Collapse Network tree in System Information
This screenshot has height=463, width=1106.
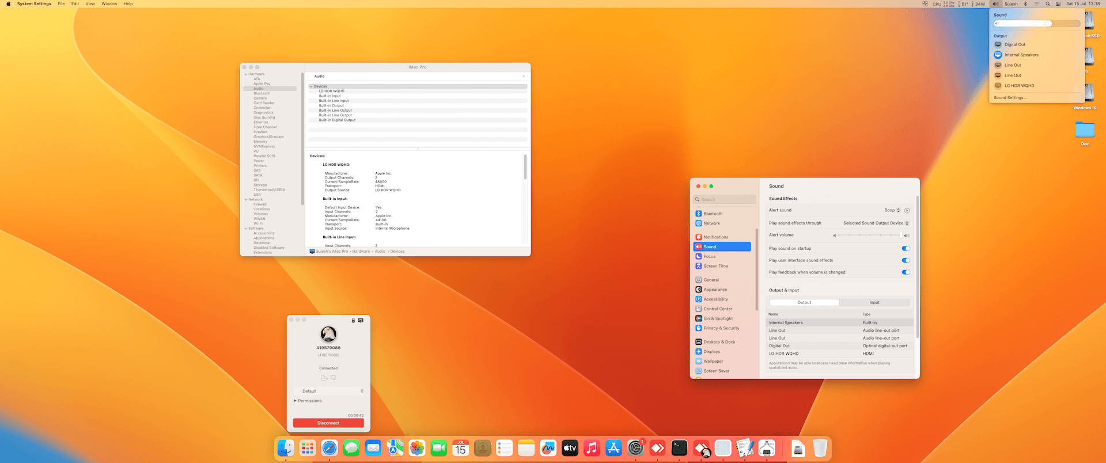coord(246,200)
